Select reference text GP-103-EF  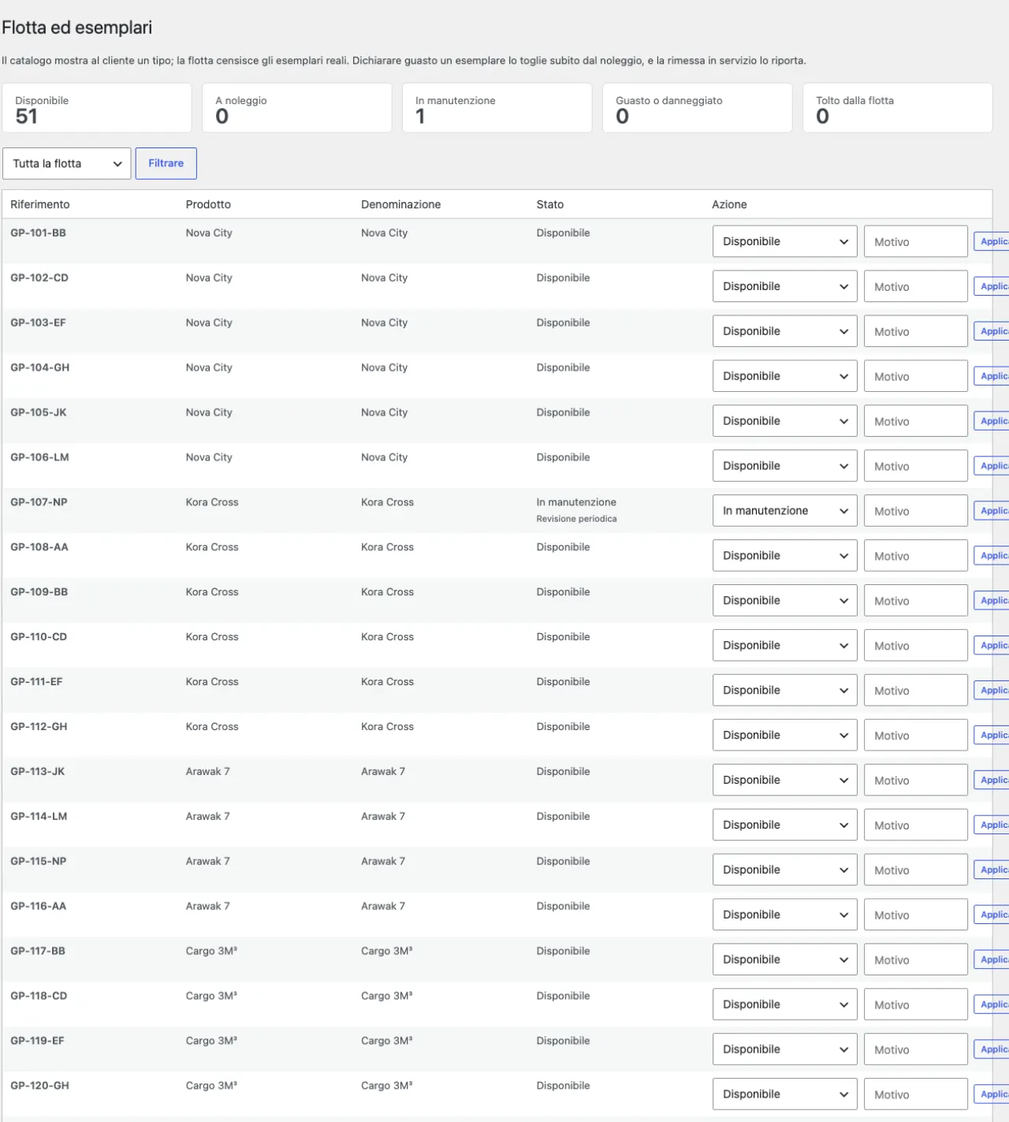38,322
